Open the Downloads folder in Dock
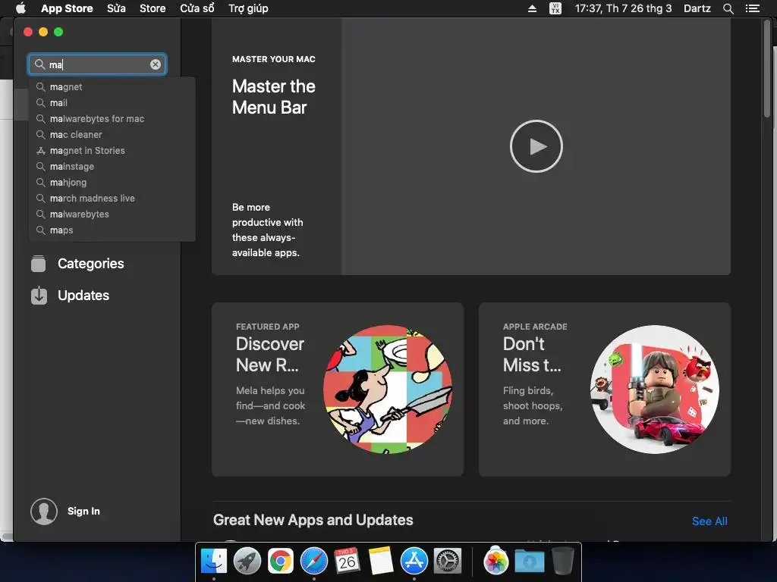Image resolution: width=777 pixels, height=582 pixels. 529,562
